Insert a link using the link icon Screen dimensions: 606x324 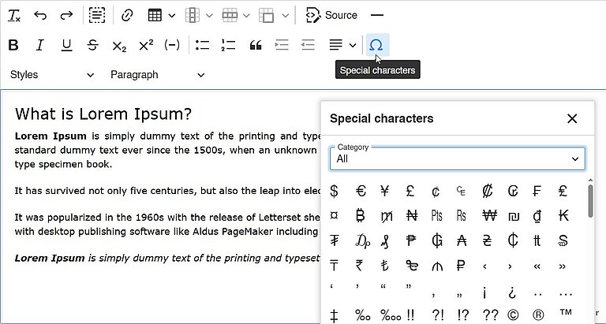(127, 15)
